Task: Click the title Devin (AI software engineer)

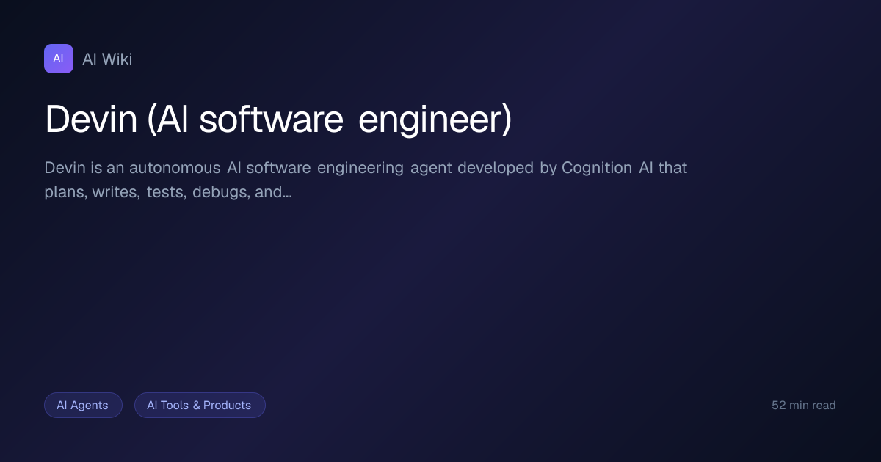Action: pos(278,119)
